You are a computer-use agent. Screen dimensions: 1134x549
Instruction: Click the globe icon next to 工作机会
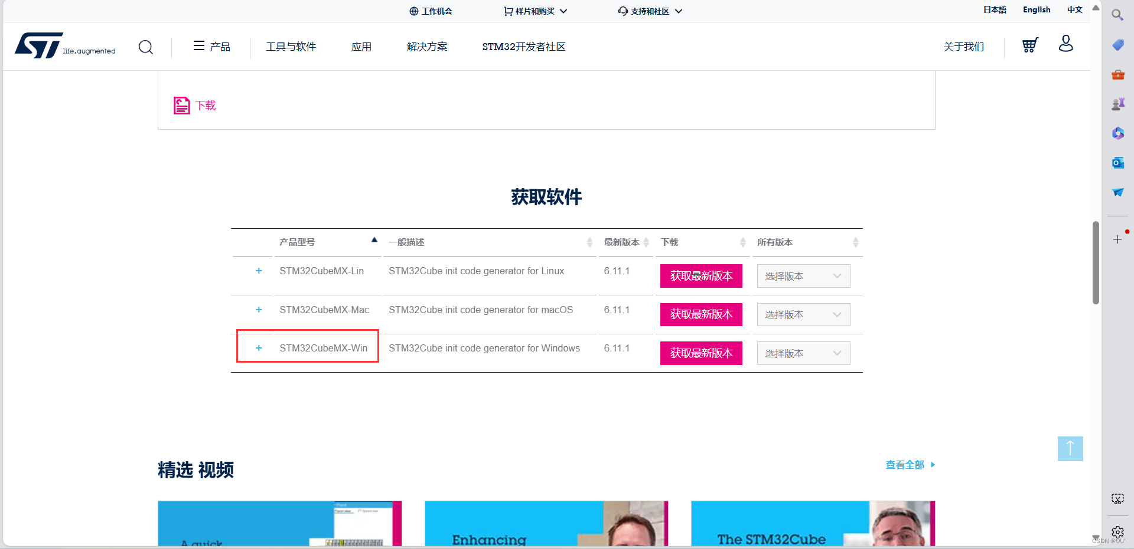click(413, 11)
